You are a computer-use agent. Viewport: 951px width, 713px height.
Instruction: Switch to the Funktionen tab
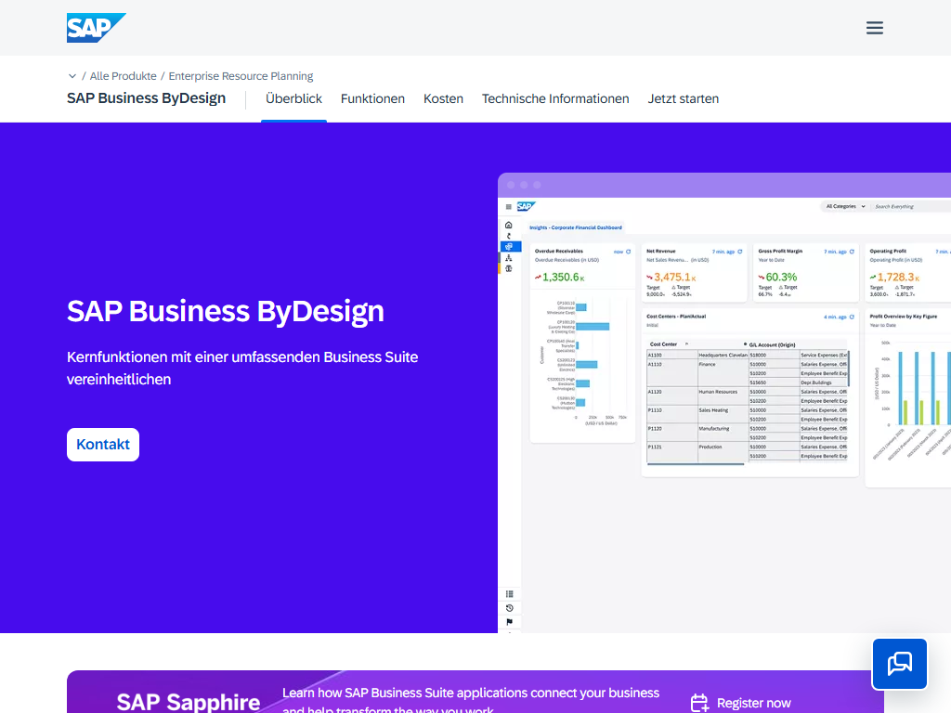[x=372, y=98]
